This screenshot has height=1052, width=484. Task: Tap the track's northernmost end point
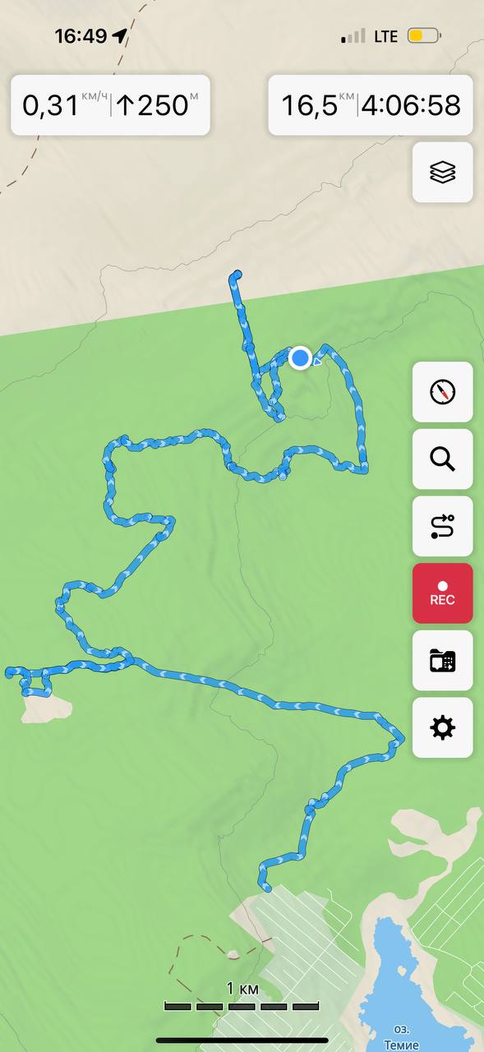pos(237,275)
